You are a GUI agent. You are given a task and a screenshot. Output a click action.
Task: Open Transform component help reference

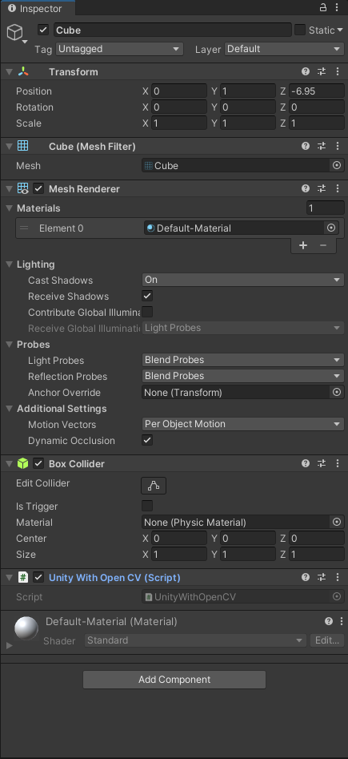pyautogui.click(x=306, y=71)
